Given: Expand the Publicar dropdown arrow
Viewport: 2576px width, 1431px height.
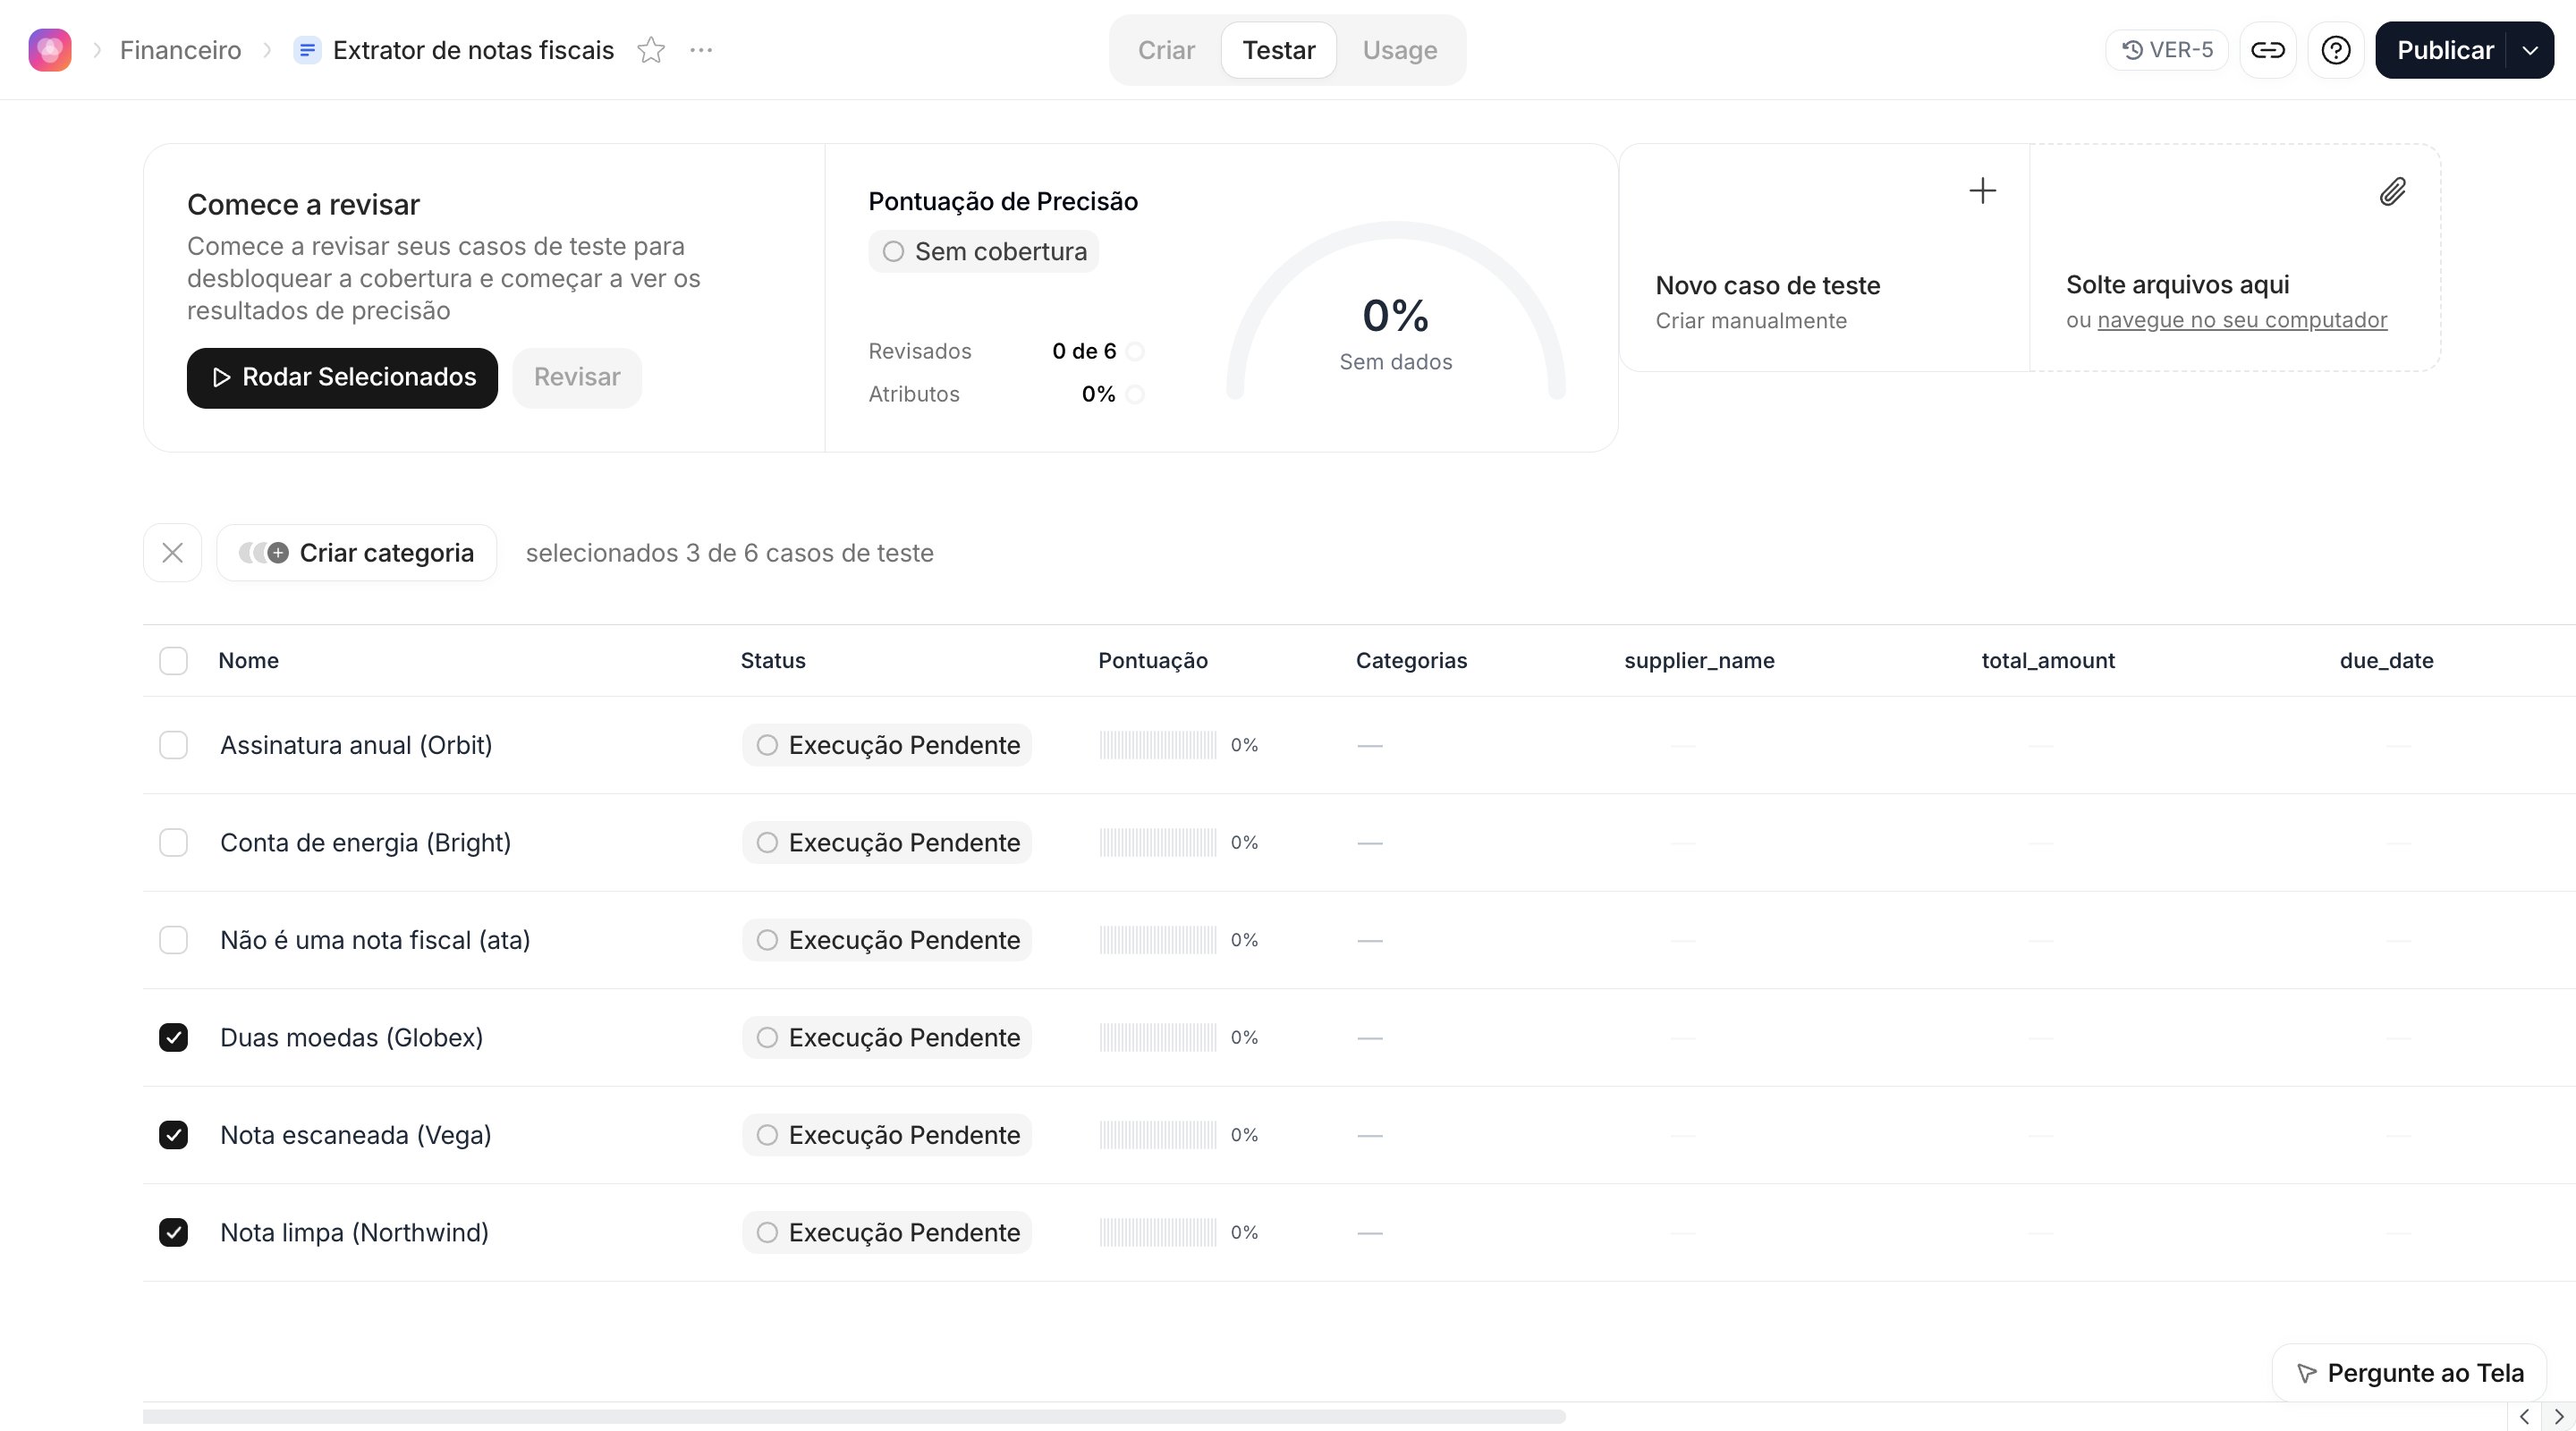Looking at the screenshot, I should [2530, 50].
